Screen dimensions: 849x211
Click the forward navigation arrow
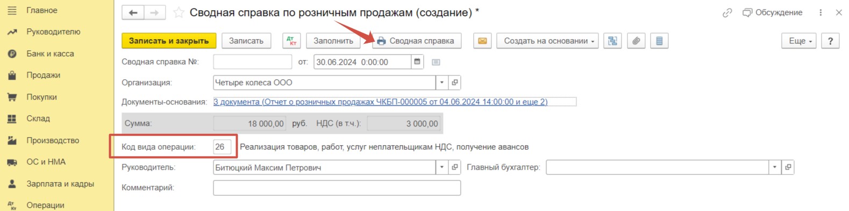[x=154, y=12]
